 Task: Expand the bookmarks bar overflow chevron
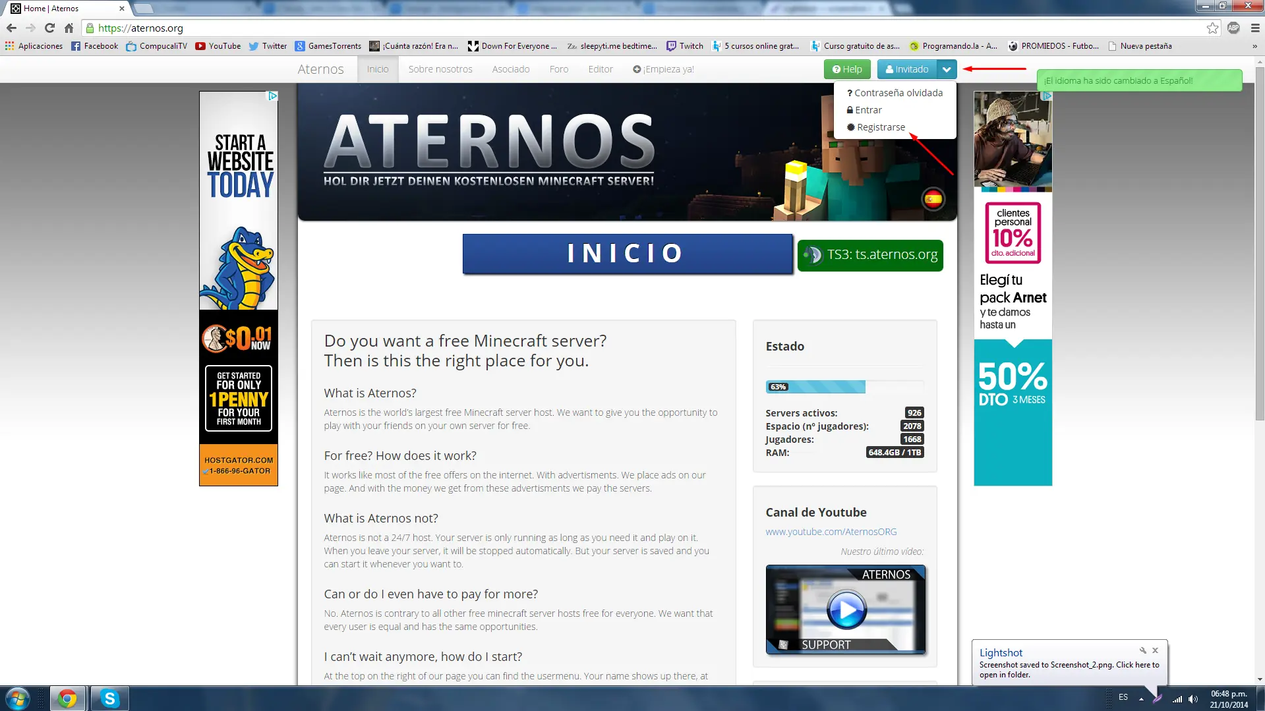1254,46
